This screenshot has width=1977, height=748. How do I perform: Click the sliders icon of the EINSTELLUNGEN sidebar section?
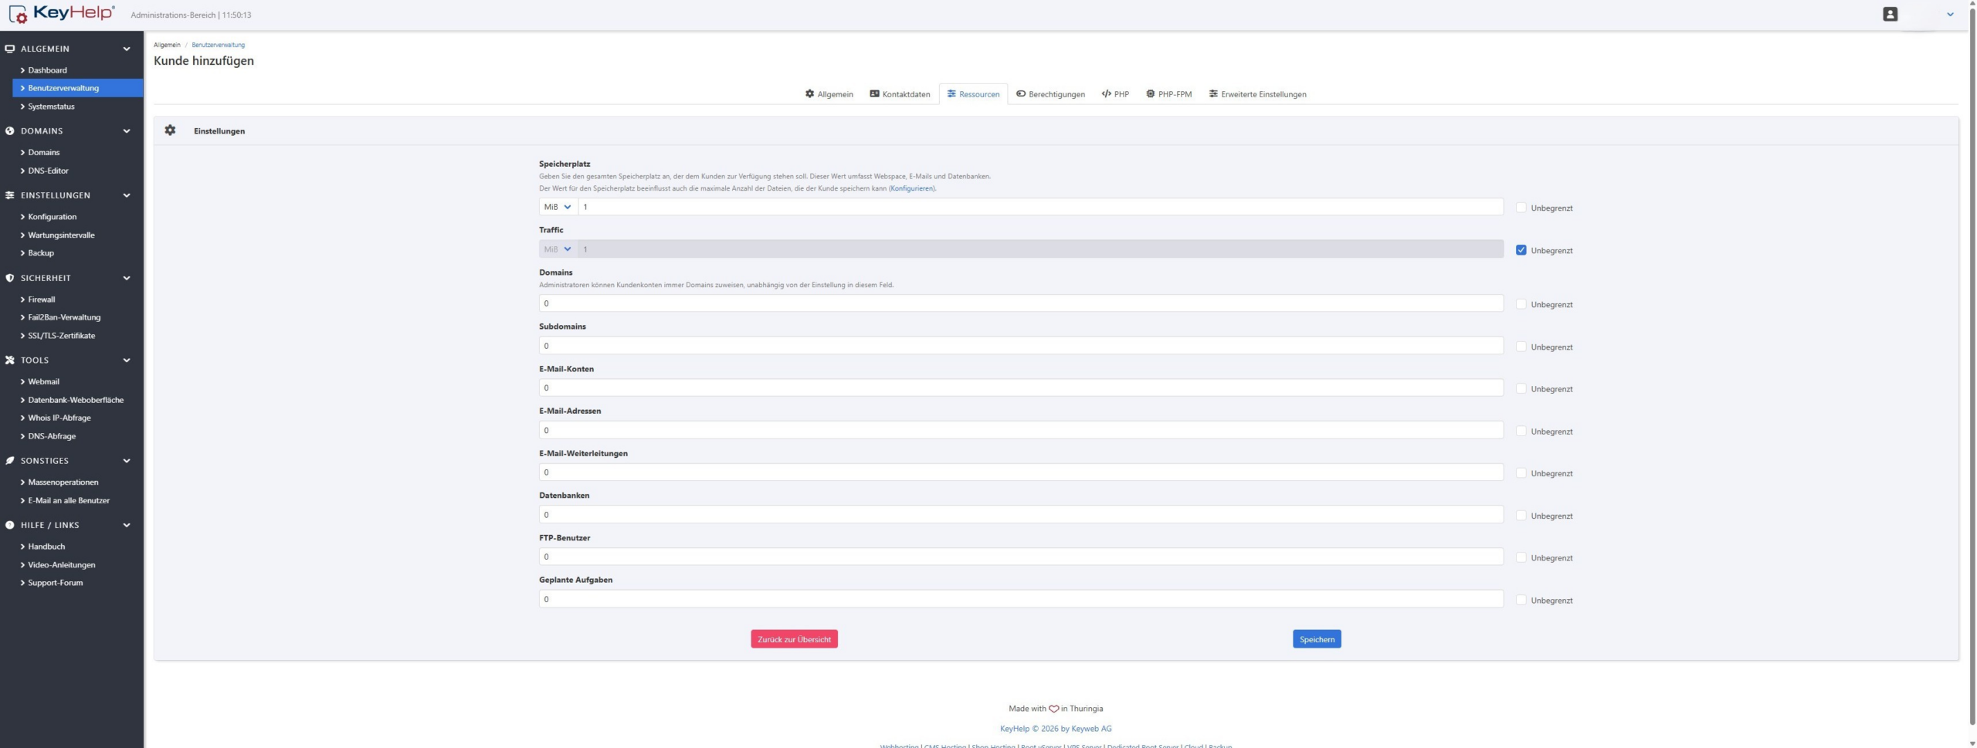pyautogui.click(x=9, y=195)
